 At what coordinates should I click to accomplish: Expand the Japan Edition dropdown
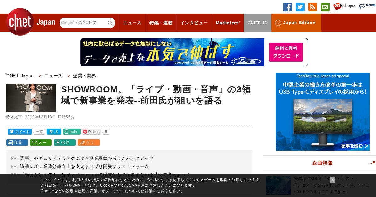click(296, 23)
